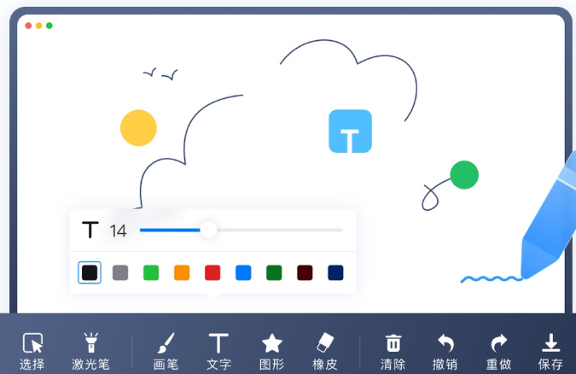The height and width of the screenshot is (374, 576).
Task: Click the yellow circle on the canvas
Action: point(138,128)
